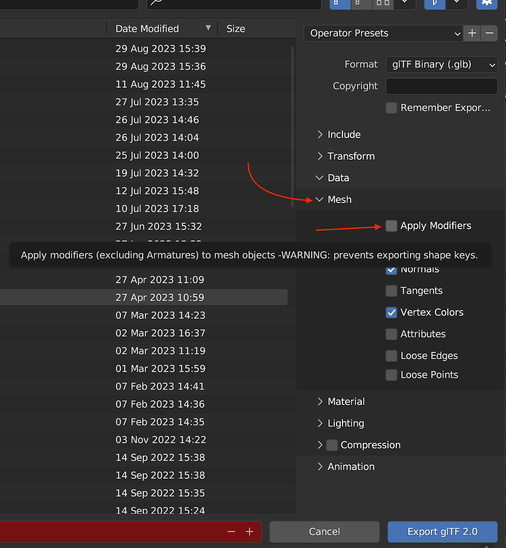This screenshot has width=506, height=548.
Task: Expand the Material section
Action: (x=341, y=402)
